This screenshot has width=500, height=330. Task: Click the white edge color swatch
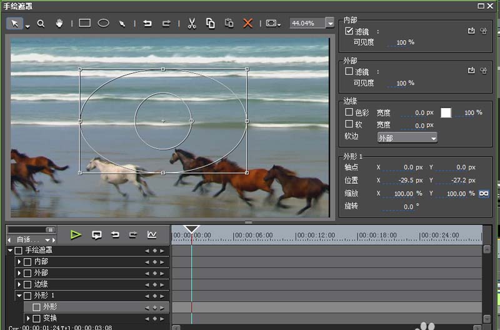446,112
